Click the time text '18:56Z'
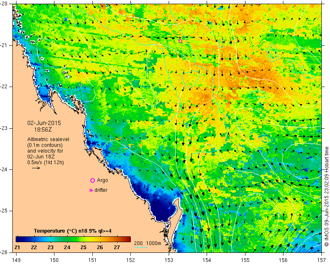The image size is (330, 264). 43,130
